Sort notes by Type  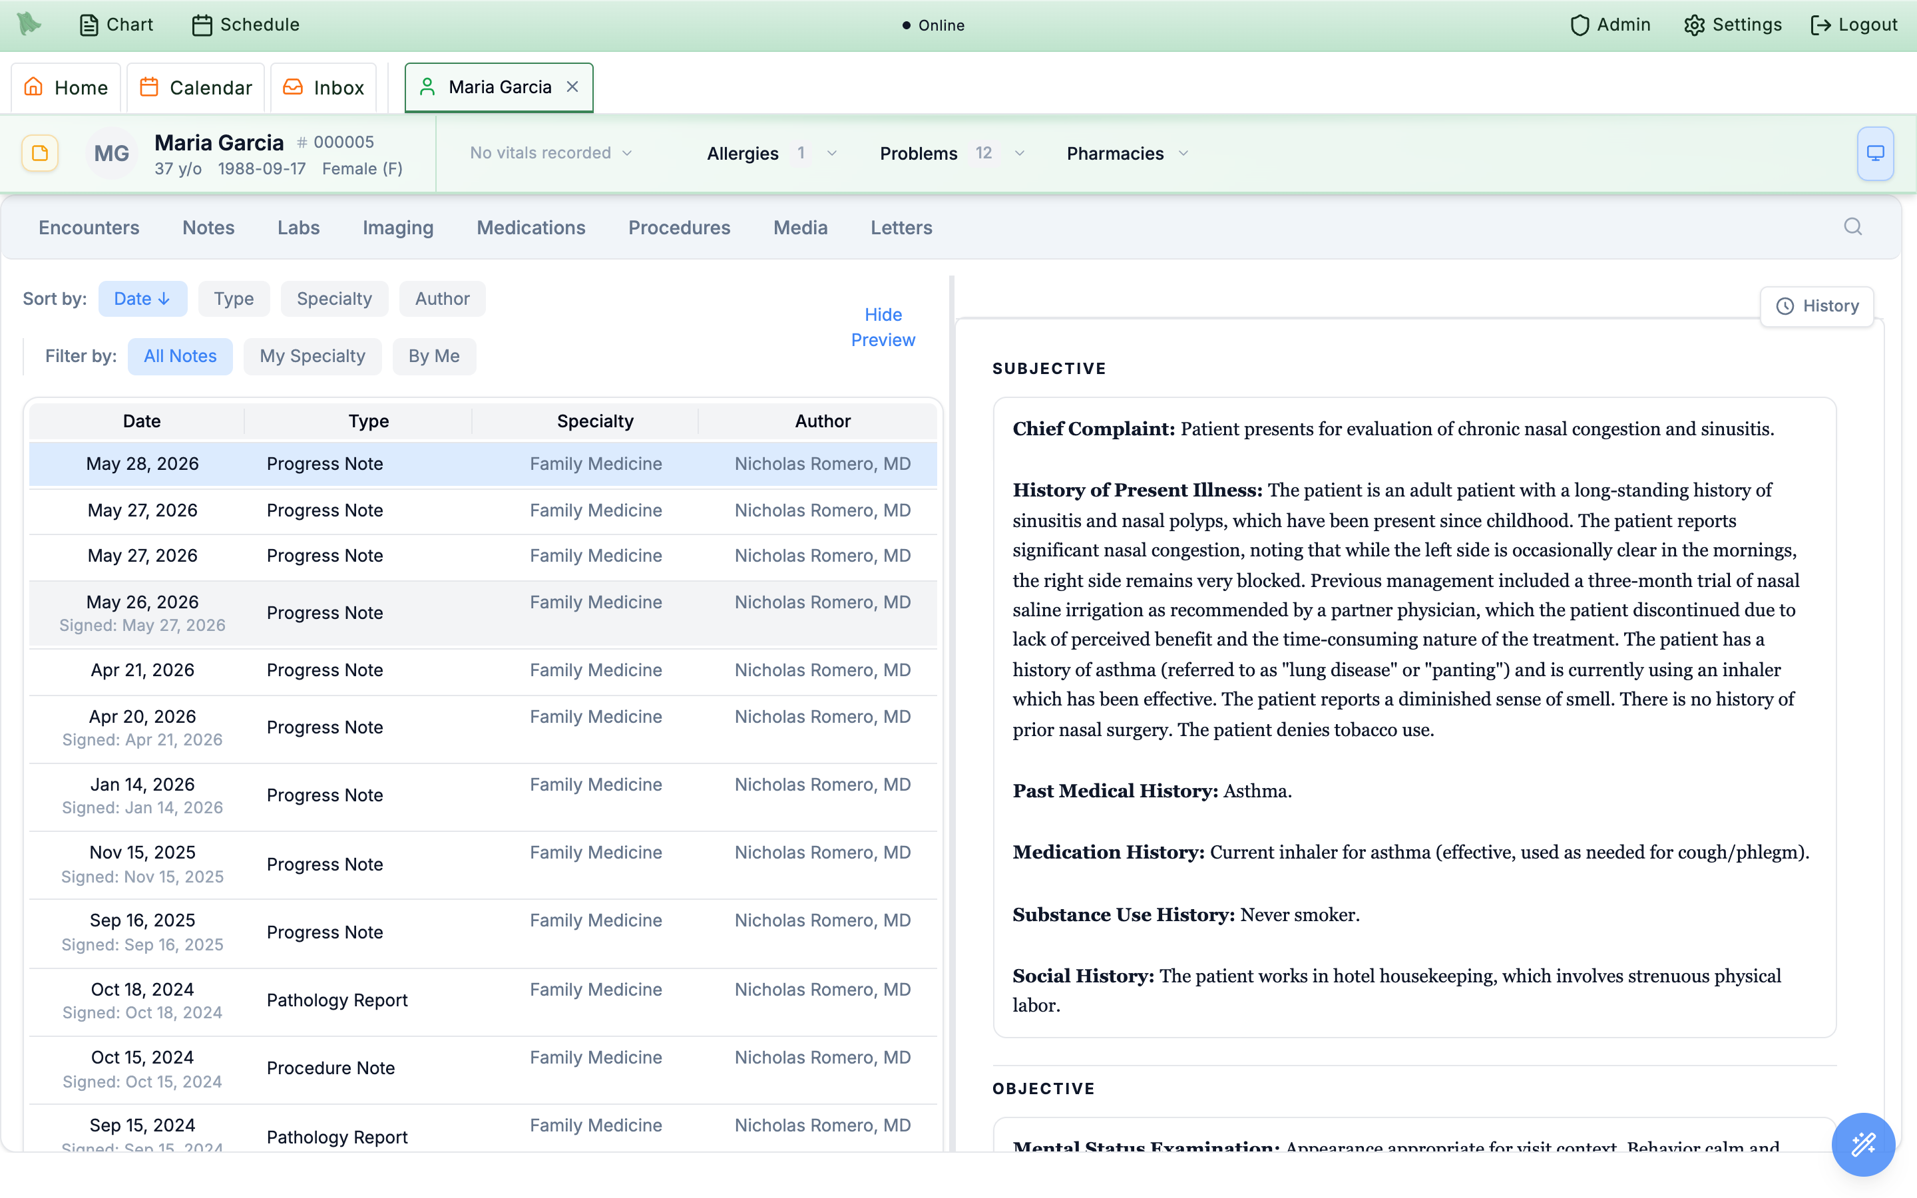234,299
